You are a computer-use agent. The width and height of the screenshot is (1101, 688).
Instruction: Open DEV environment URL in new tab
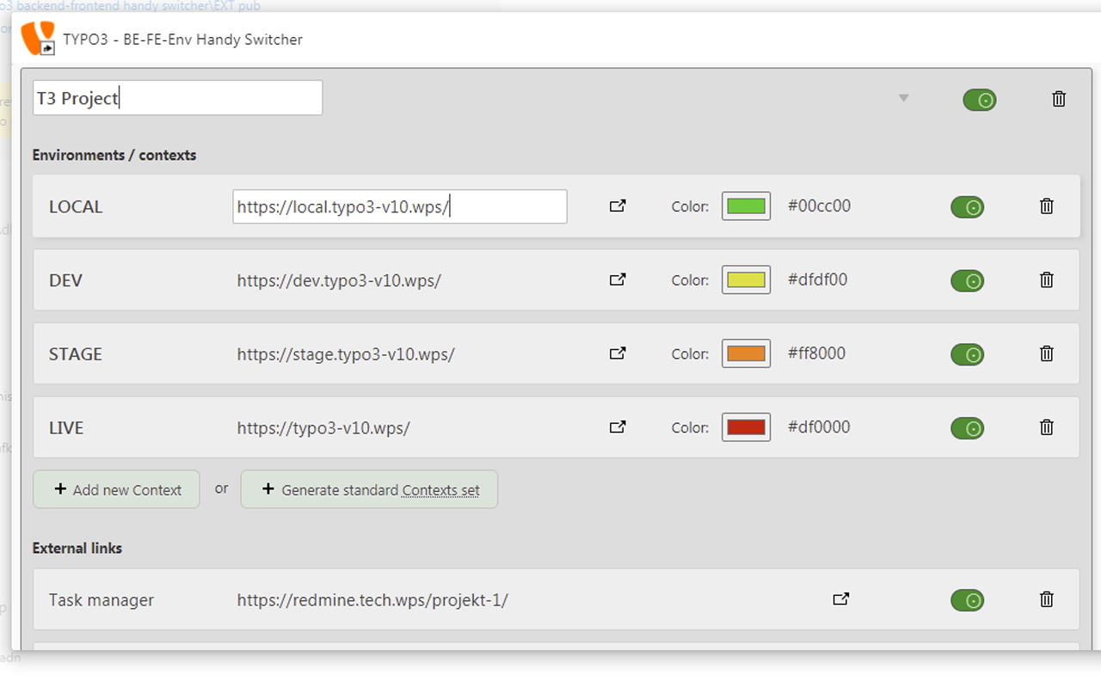coord(618,279)
